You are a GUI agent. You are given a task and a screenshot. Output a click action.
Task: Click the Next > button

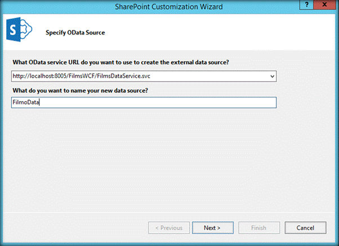click(x=213, y=227)
